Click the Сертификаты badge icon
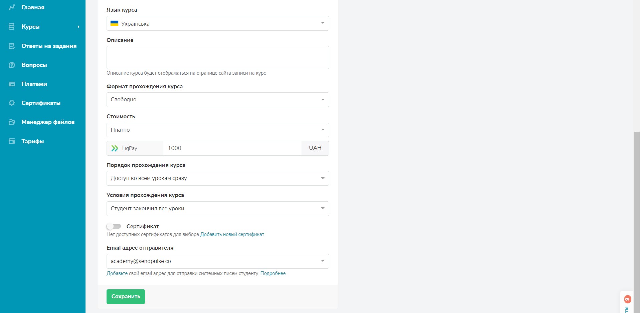The width and height of the screenshot is (640, 313). pos(12,103)
